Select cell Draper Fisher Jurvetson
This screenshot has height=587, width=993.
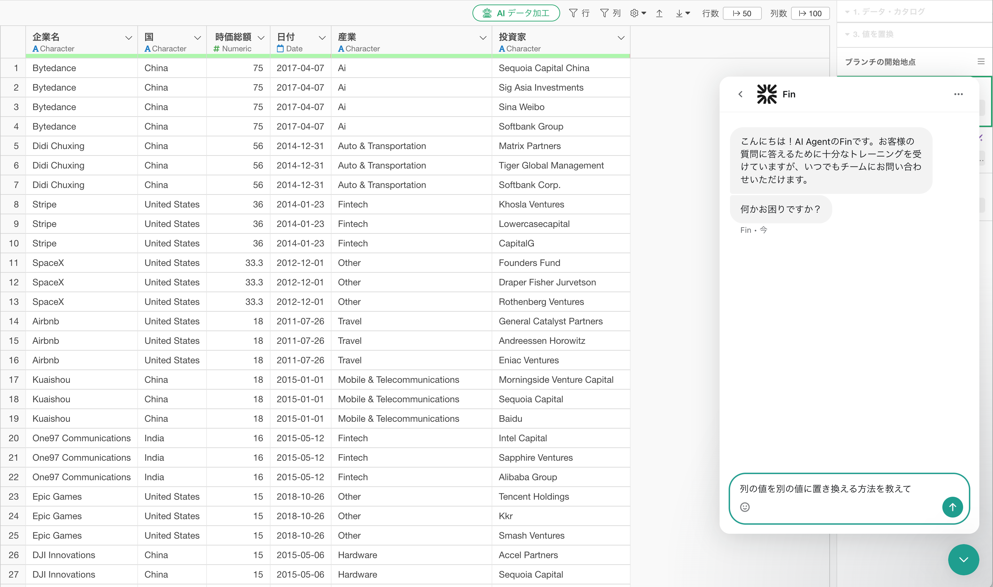[560, 282]
